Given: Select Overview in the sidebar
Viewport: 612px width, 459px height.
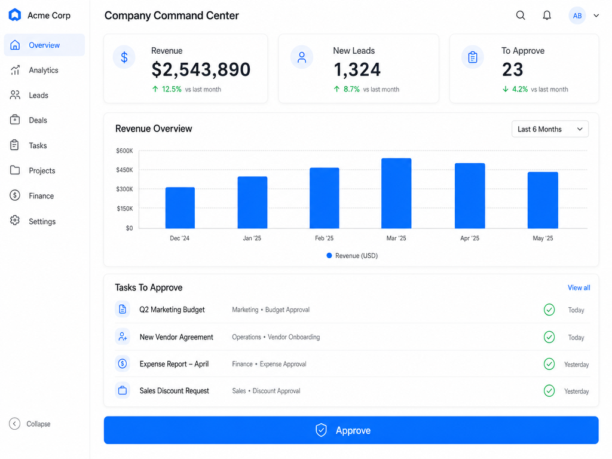Looking at the screenshot, I should pos(44,45).
